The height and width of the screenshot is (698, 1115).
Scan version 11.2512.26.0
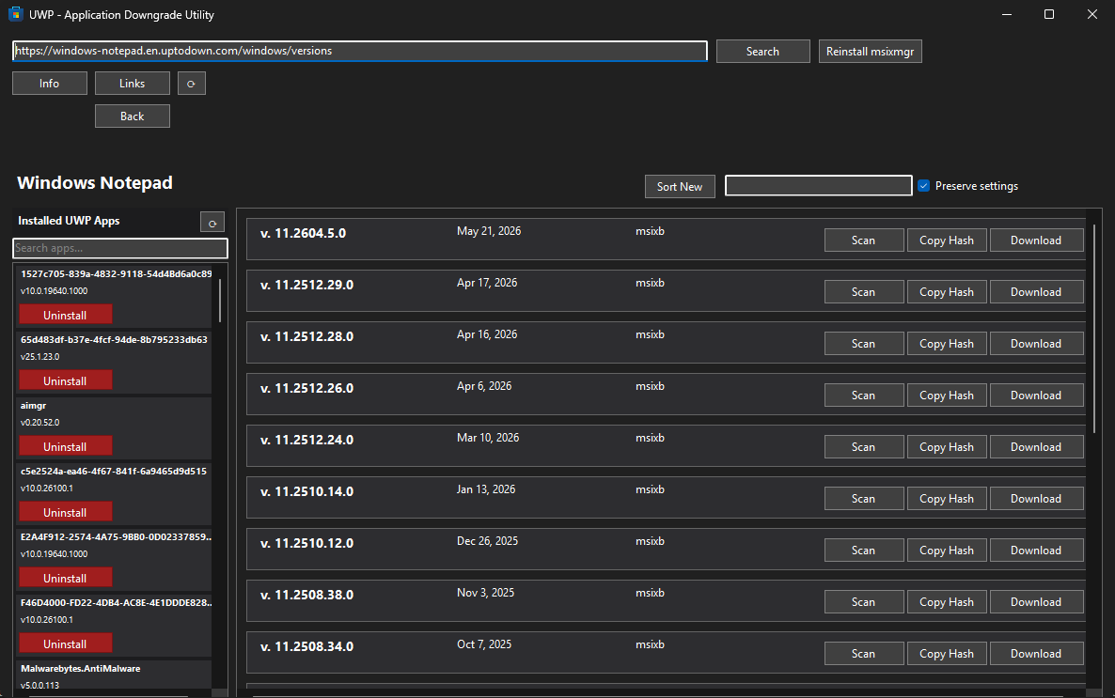[x=864, y=396]
